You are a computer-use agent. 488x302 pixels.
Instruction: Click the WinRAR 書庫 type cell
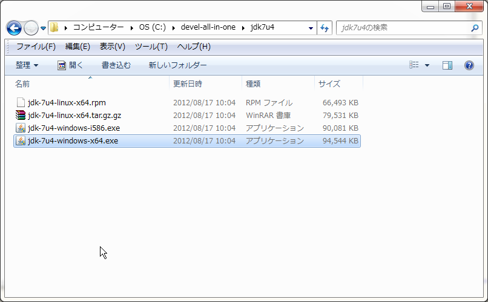pos(268,116)
